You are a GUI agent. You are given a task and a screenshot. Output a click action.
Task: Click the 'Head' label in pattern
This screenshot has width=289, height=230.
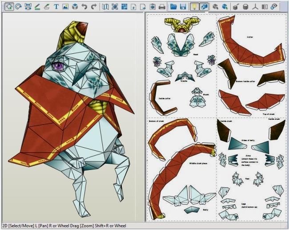coord(196,54)
